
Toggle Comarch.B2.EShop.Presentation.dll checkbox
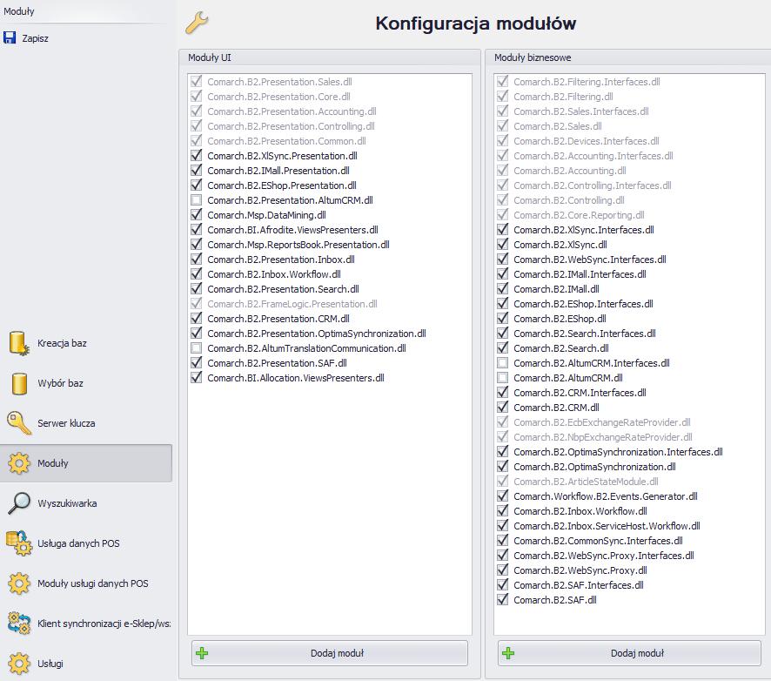[x=196, y=185]
